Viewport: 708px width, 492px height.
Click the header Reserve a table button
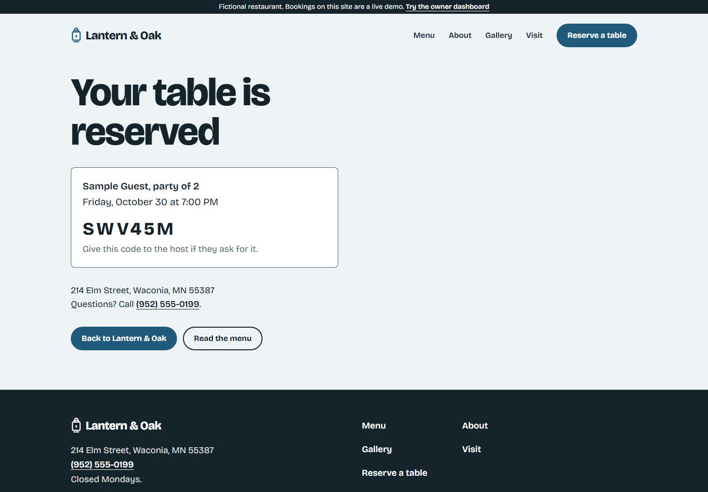(x=597, y=35)
